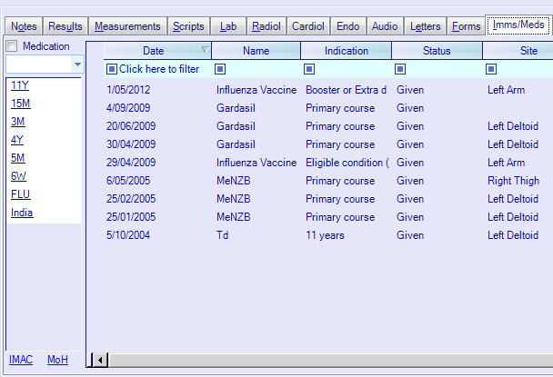Sort by the Site column header
Image resolution: width=553 pixels, height=377 pixels.
coord(518,51)
